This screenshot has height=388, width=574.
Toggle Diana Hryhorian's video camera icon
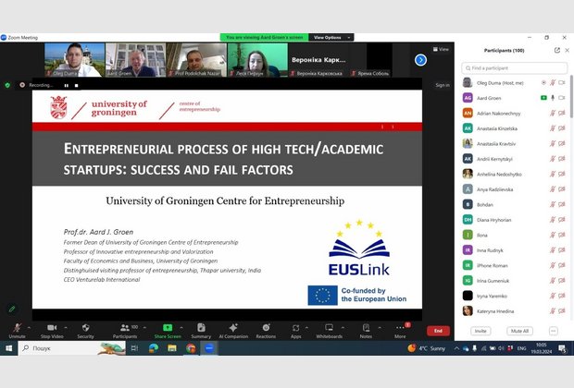click(x=562, y=220)
